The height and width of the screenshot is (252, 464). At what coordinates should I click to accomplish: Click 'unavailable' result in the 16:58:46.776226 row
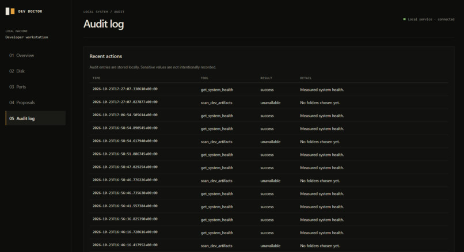point(271,181)
